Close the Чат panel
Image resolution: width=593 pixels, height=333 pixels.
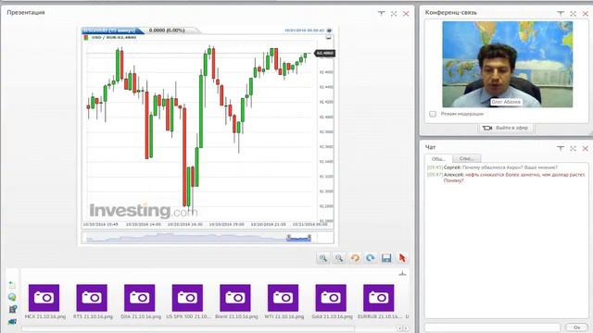[x=585, y=149]
